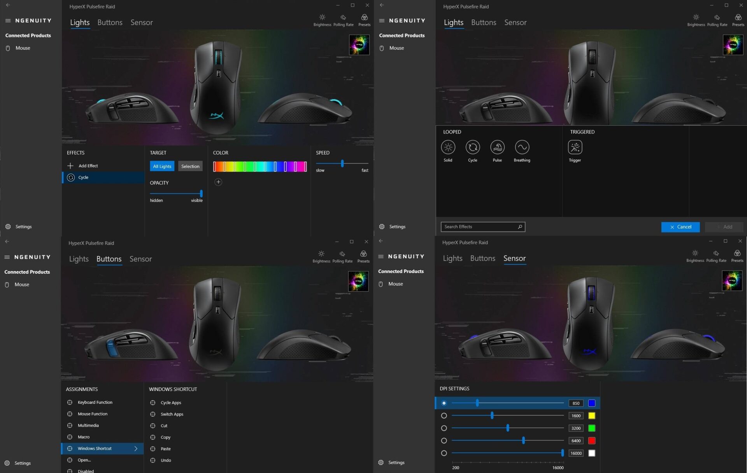Click the 3200 DPI value box
This screenshot has width=747, height=473.
point(576,428)
